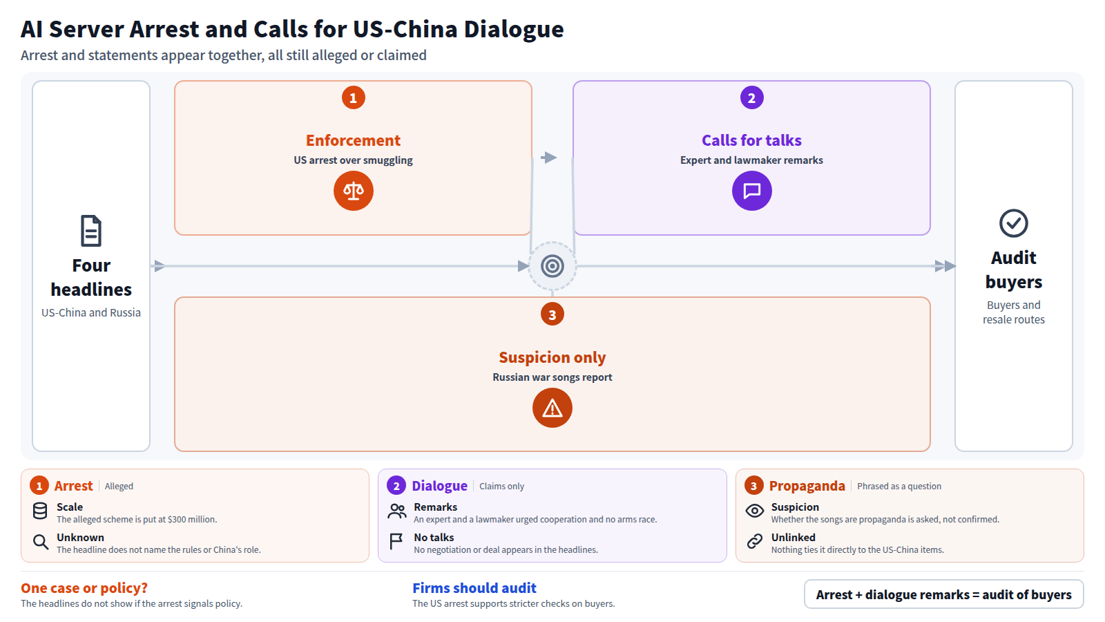Click the database icon beside Scale
Viewport: 1105px width, 622px height.
coord(40,511)
